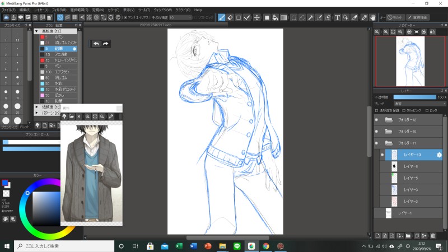Select the Move tool

point(257,17)
